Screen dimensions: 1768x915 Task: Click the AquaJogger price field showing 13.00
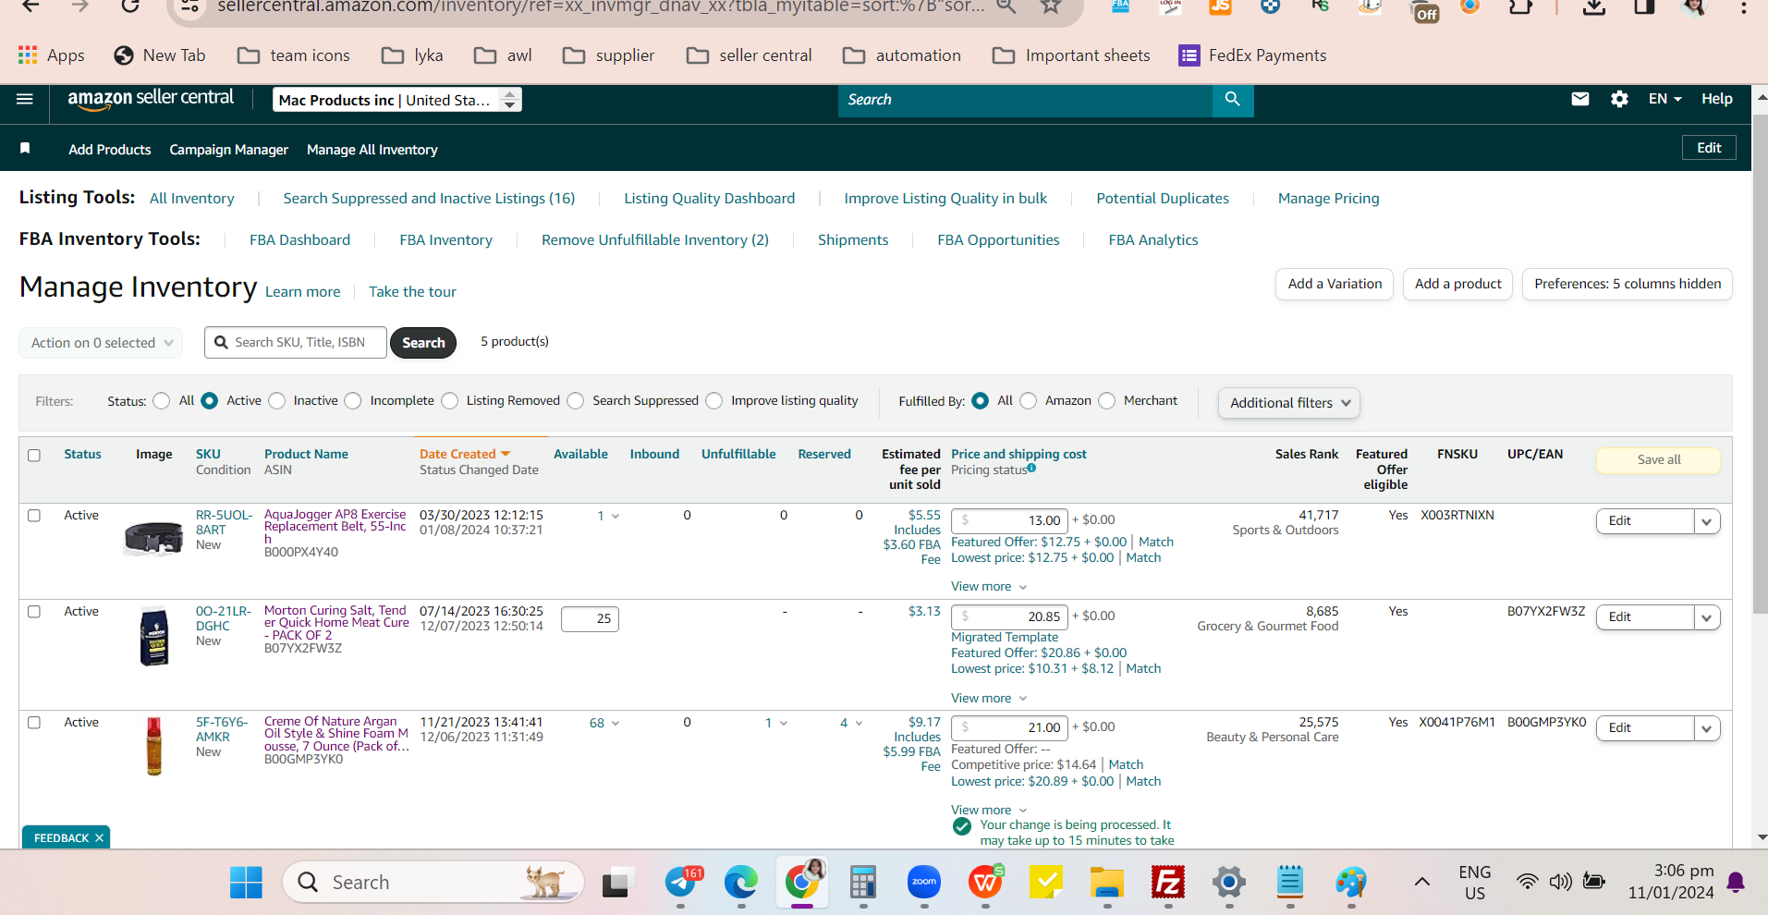tap(1009, 520)
